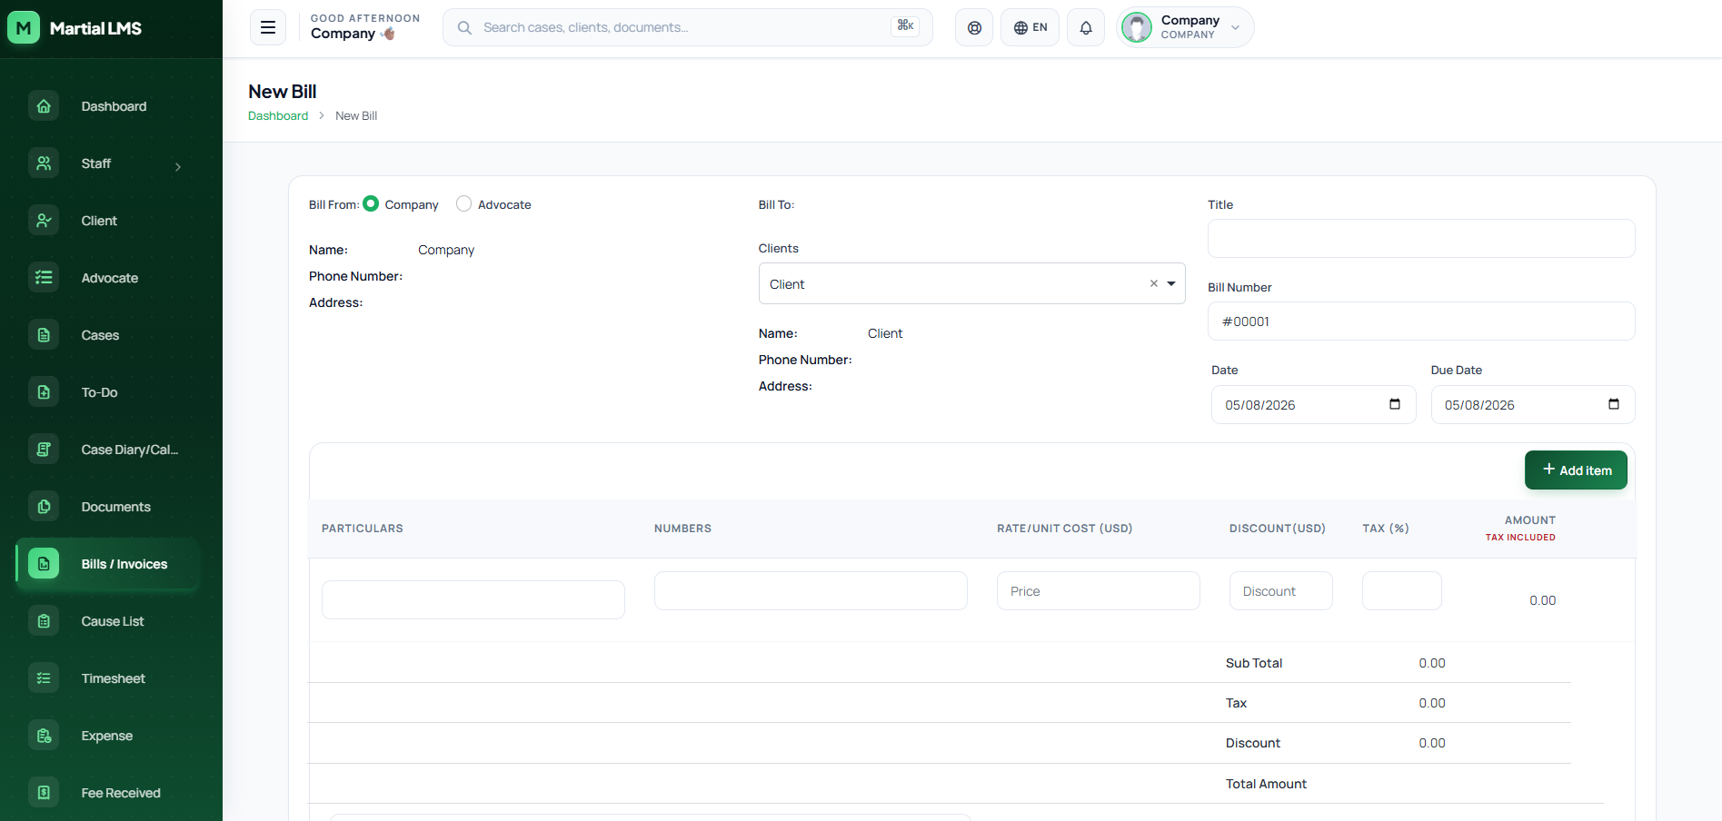Click the Sub Total label
Screen dimensions: 1722x821
coord(1254,663)
